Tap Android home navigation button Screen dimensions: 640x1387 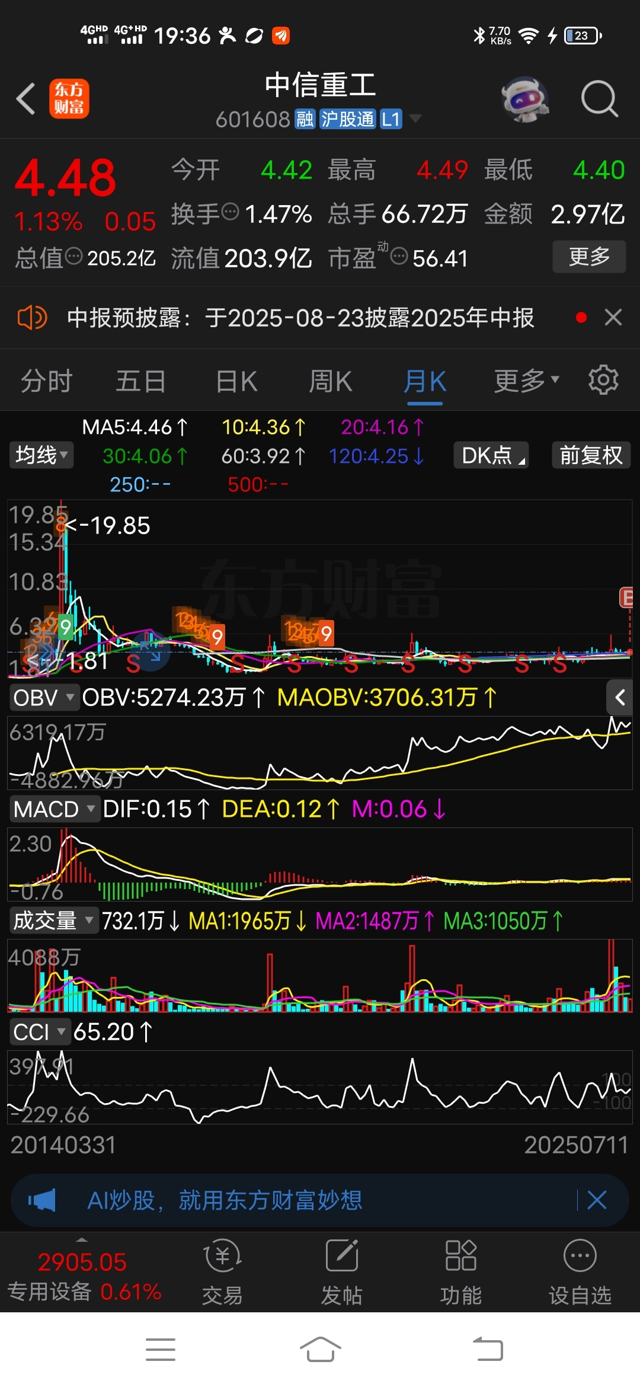[320, 1350]
